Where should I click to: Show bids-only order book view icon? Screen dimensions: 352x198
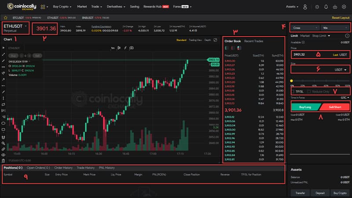point(227,48)
